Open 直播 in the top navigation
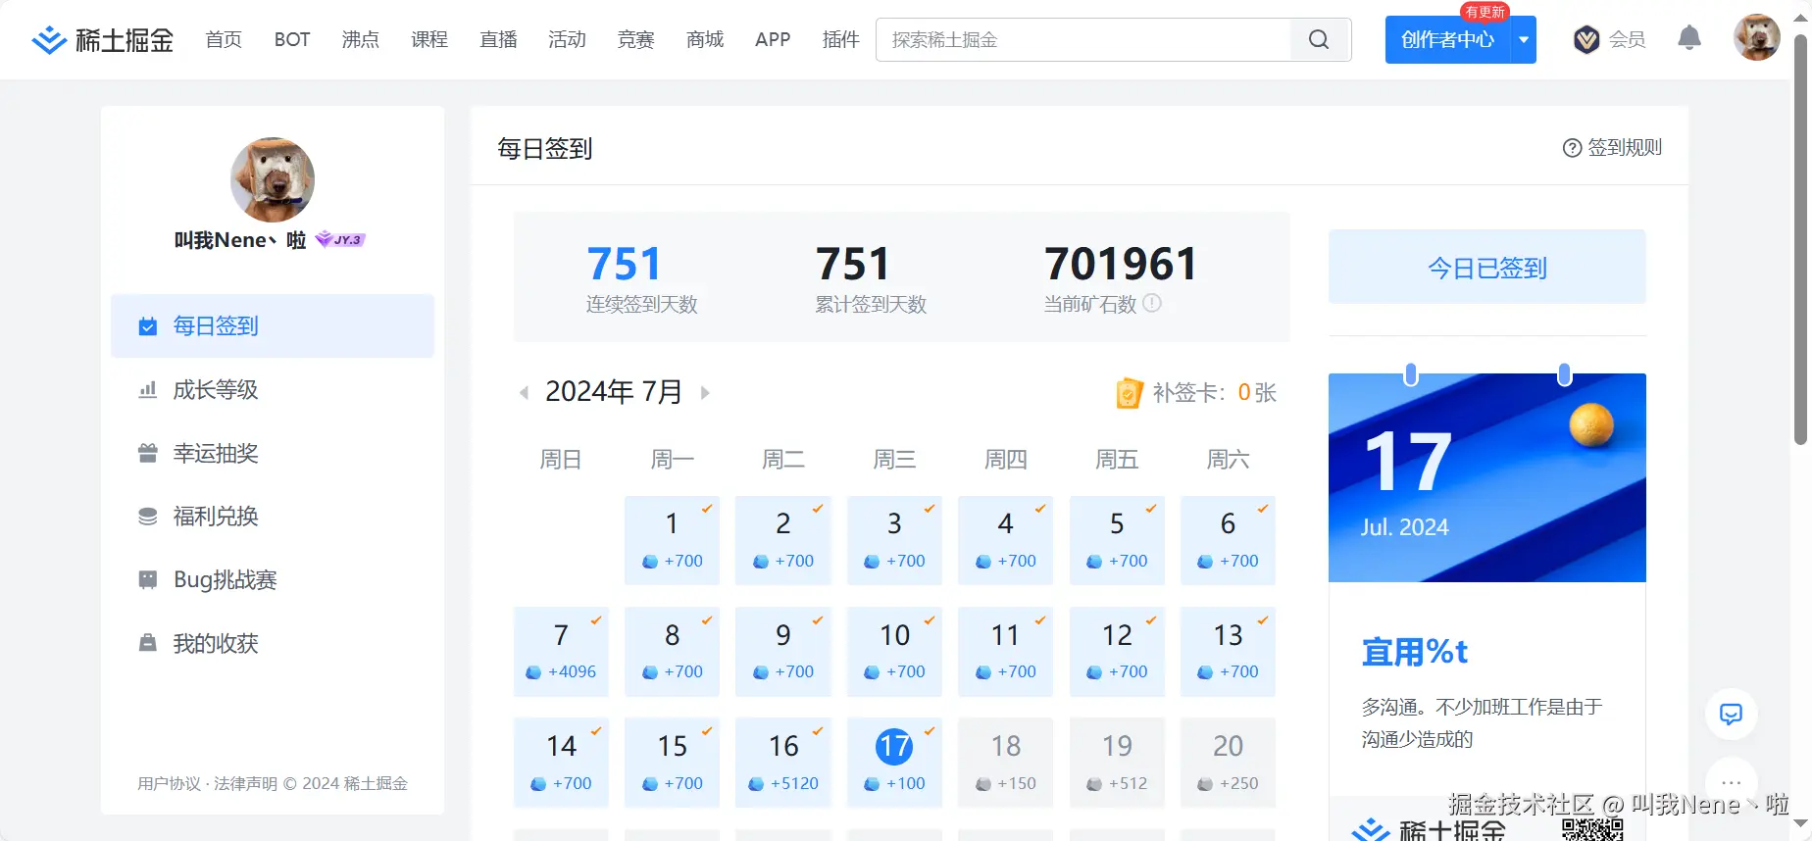1812x841 pixels. coord(498,40)
